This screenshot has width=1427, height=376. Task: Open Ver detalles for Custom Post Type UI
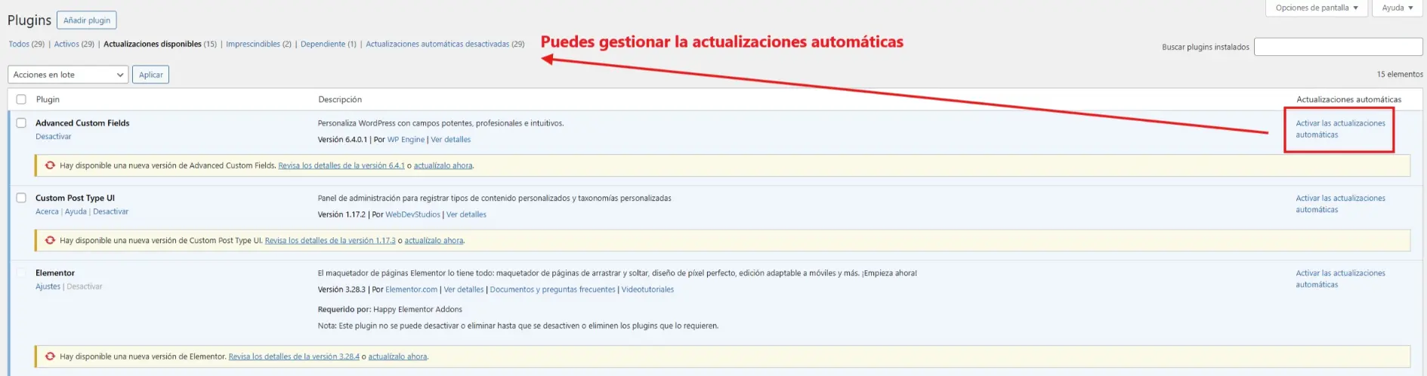pyautogui.click(x=466, y=214)
